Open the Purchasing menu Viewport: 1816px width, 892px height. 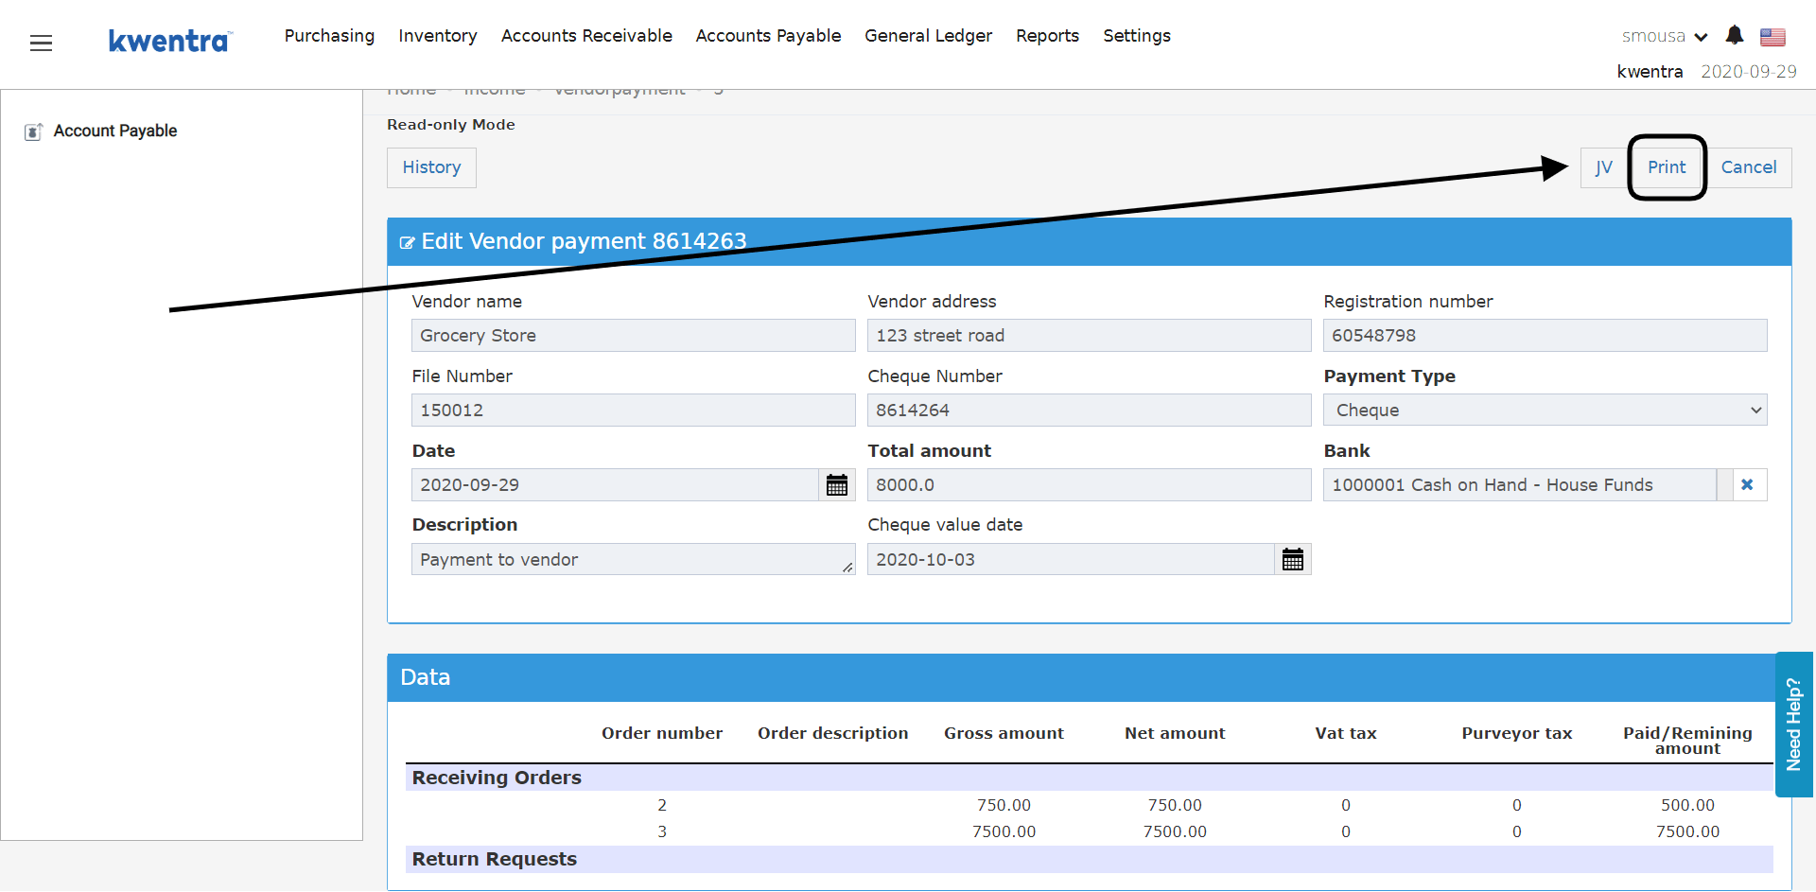(329, 36)
